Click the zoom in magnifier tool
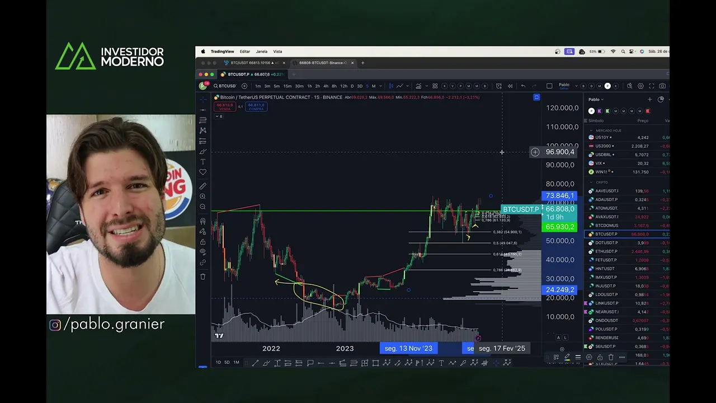 click(x=202, y=196)
